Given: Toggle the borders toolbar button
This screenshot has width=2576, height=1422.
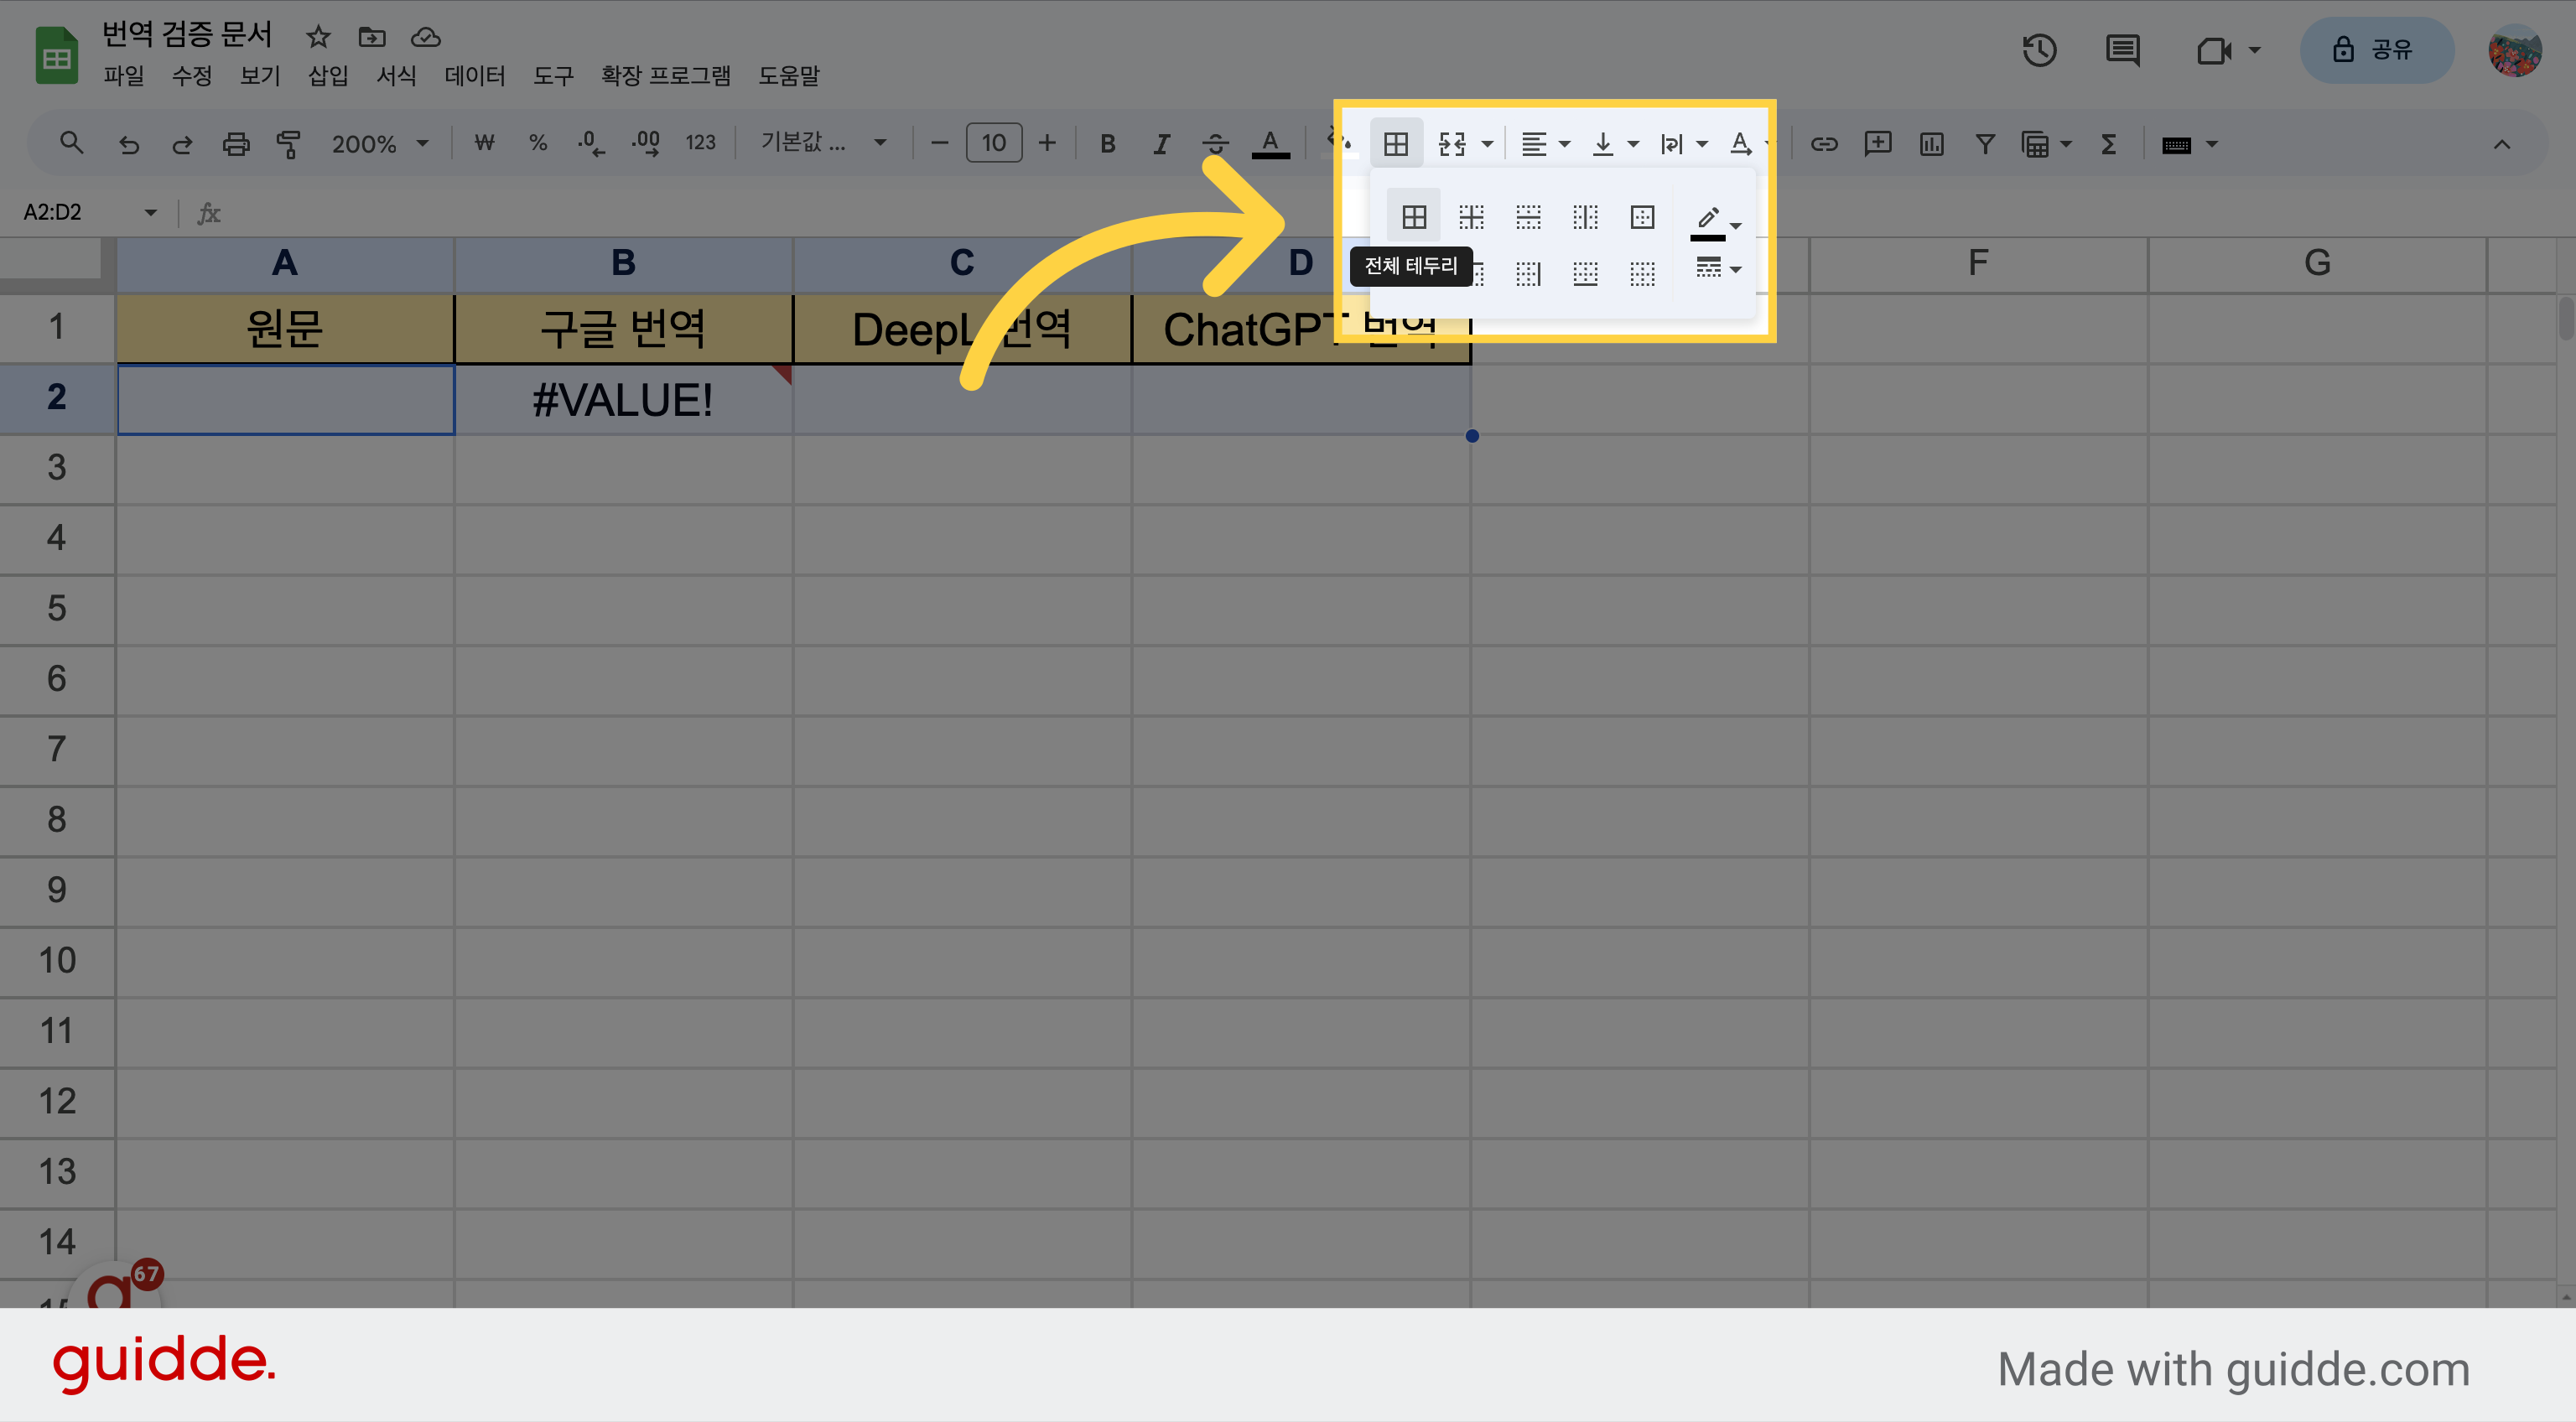Looking at the screenshot, I should pos(1396,144).
